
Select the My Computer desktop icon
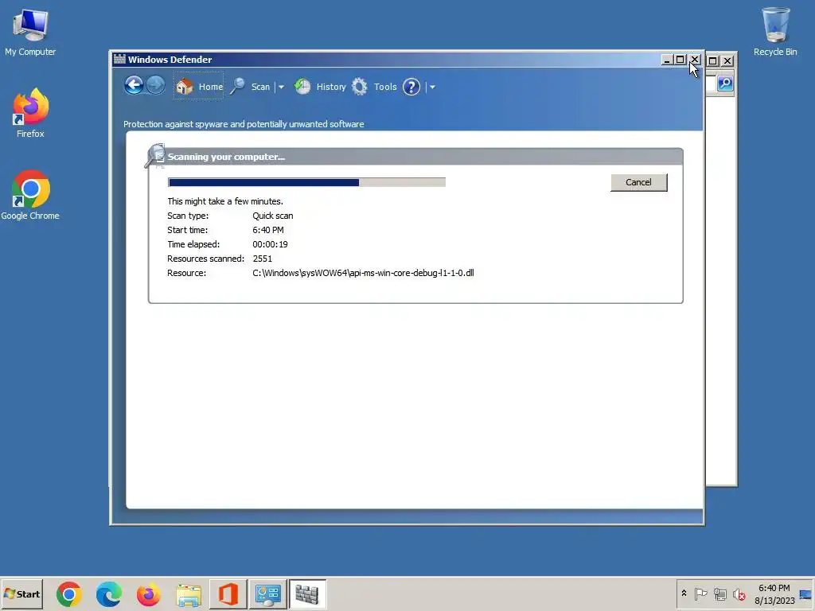click(x=30, y=33)
